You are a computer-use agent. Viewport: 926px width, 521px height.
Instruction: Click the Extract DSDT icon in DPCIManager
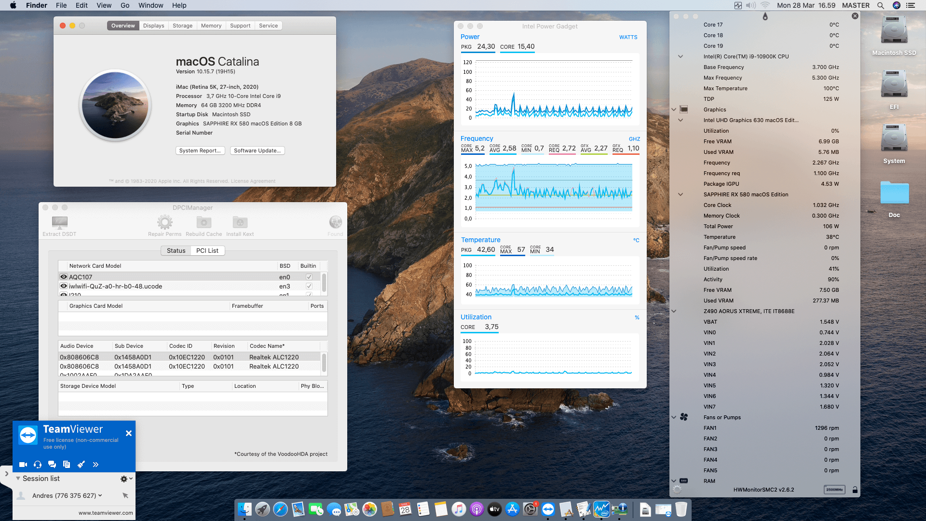pyautogui.click(x=59, y=222)
